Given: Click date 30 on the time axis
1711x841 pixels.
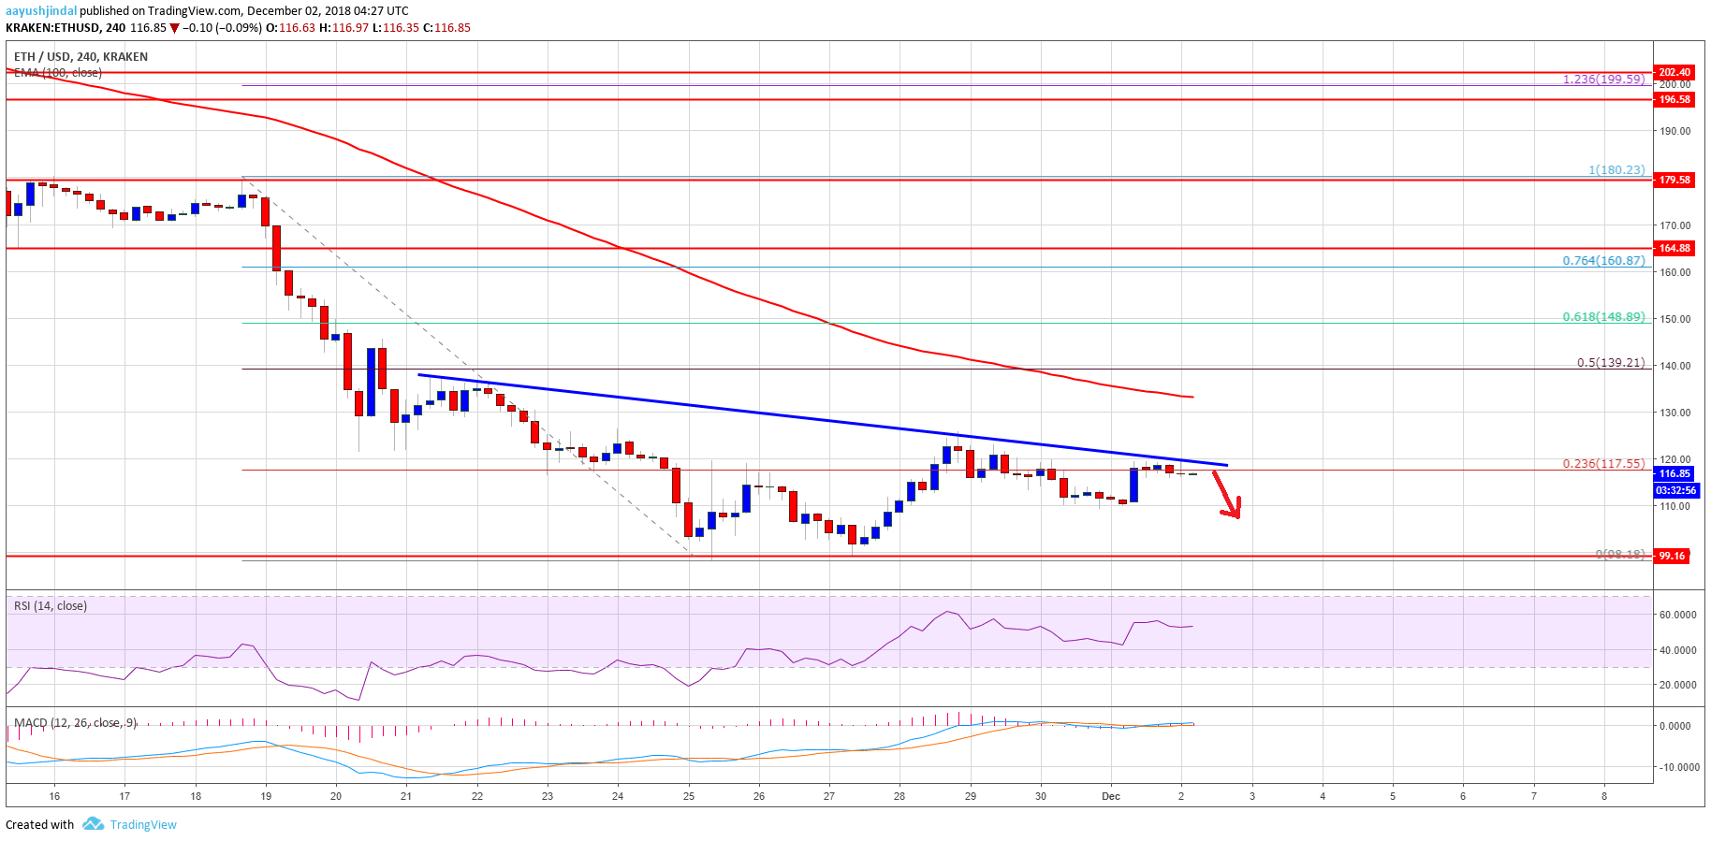Looking at the screenshot, I should pyautogui.click(x=1041, y=797).
